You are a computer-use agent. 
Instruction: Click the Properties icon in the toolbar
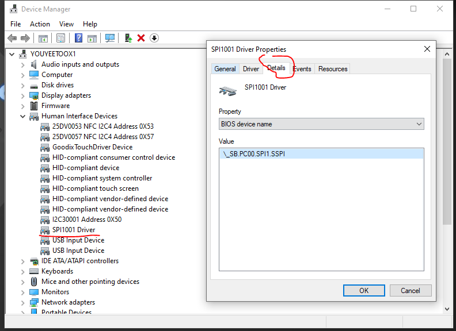60,39
